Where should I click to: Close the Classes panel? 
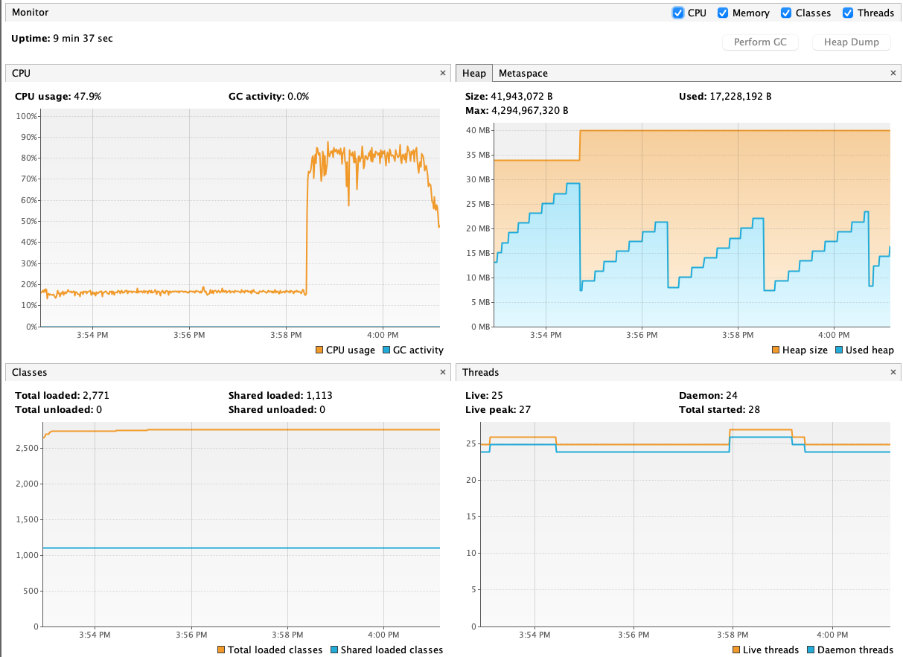click(443, 372)
